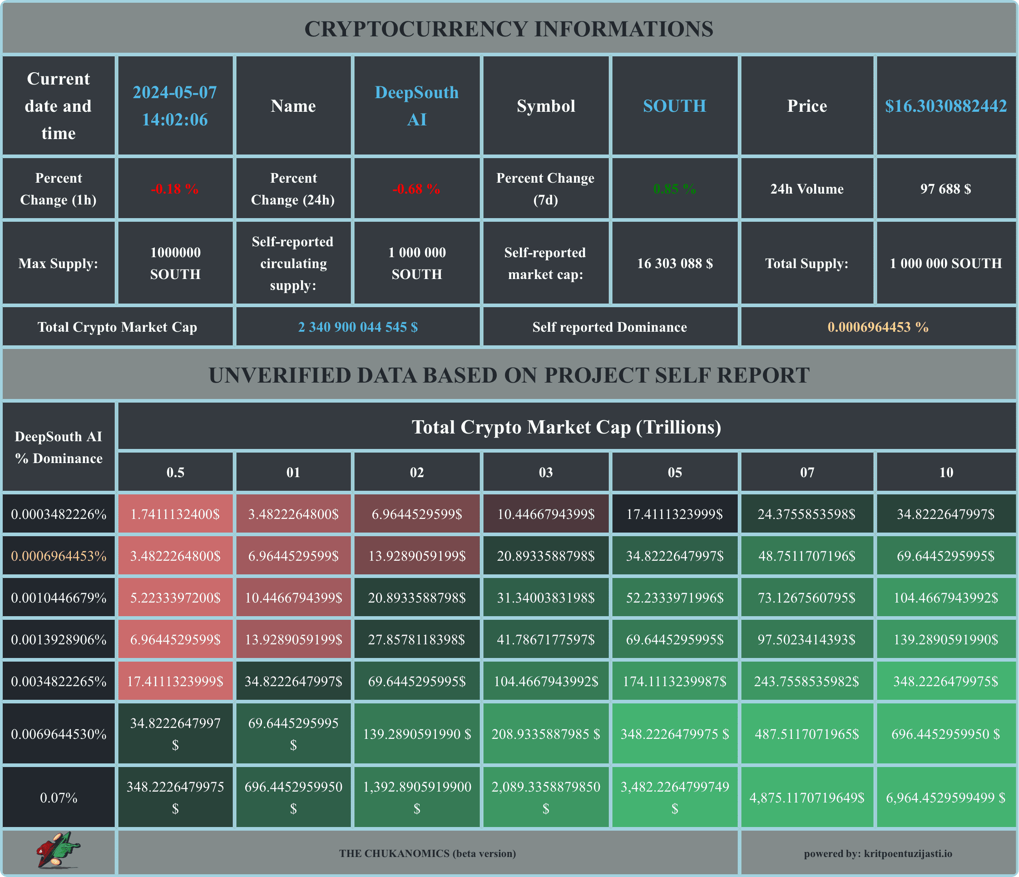Click the bright green 6,964.4529599499 $ cell

click(945, 798)
